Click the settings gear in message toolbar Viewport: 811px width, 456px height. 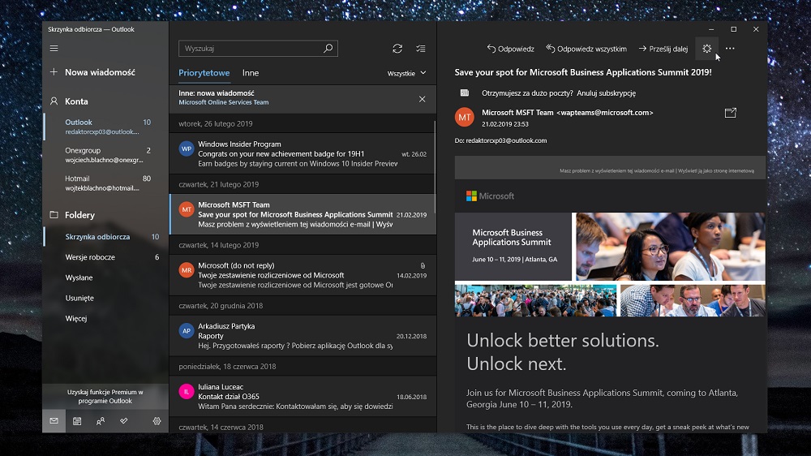(706, 48)
